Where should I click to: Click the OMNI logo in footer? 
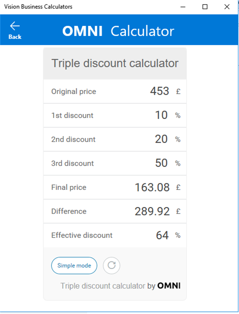[169, 286]
